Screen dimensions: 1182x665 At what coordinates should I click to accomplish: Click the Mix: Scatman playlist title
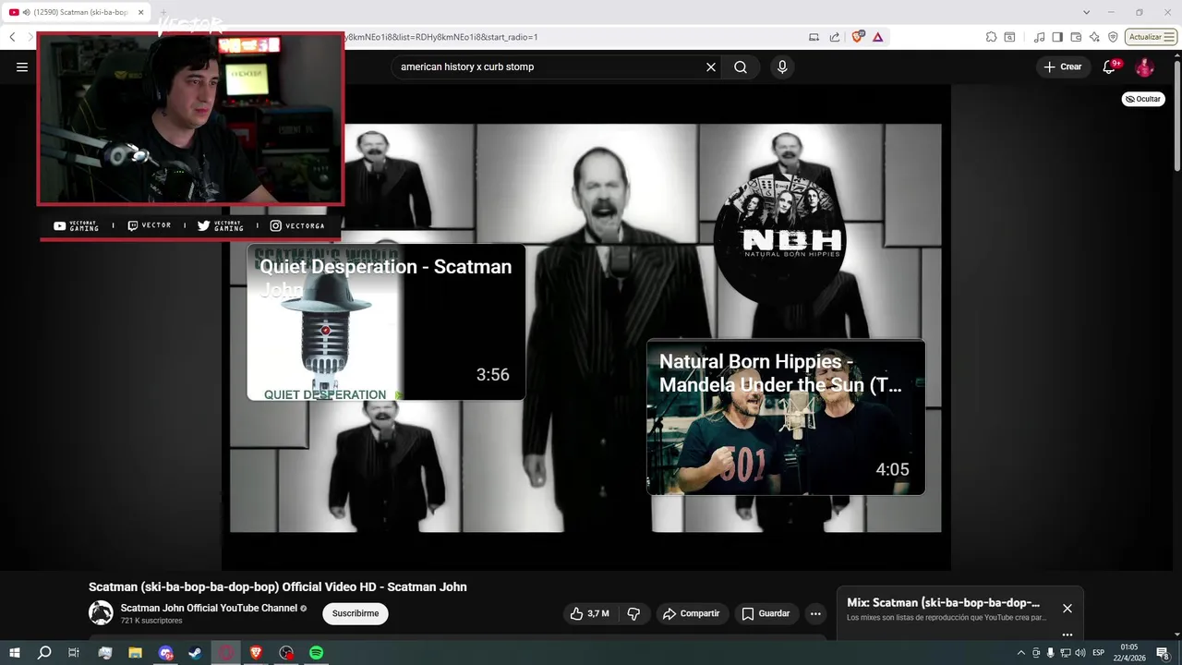click(943, 603)
